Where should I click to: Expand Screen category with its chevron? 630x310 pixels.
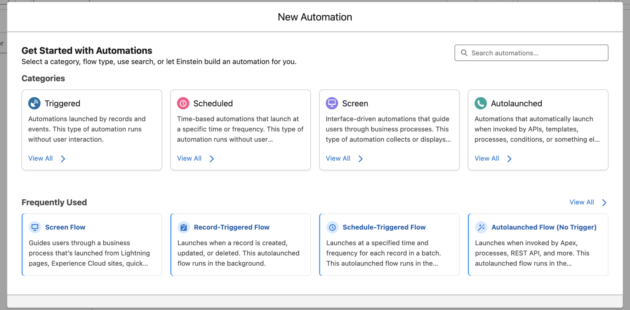coord(361,159)
